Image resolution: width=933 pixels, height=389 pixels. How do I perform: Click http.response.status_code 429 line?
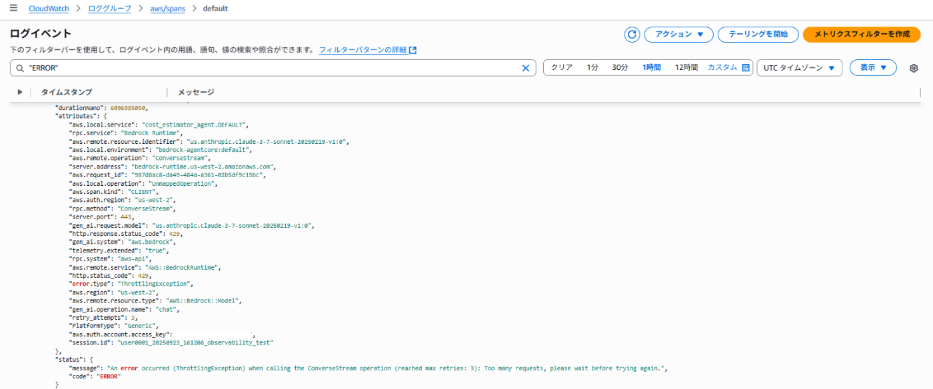click(126, 234)
